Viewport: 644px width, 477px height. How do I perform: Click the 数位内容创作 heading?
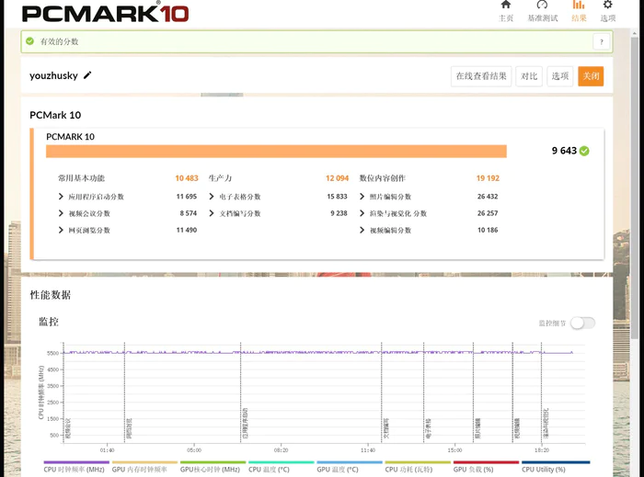[383, 178]
